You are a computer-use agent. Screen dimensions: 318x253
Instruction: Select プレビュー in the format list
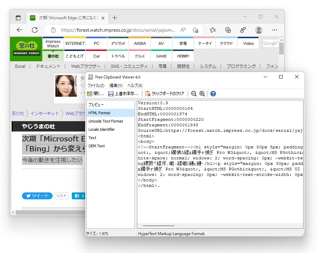111,105
